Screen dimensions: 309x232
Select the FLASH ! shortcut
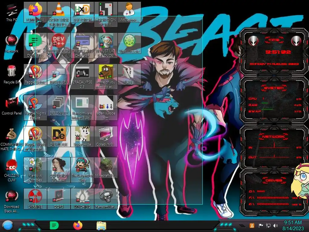[x=129, y=74]
